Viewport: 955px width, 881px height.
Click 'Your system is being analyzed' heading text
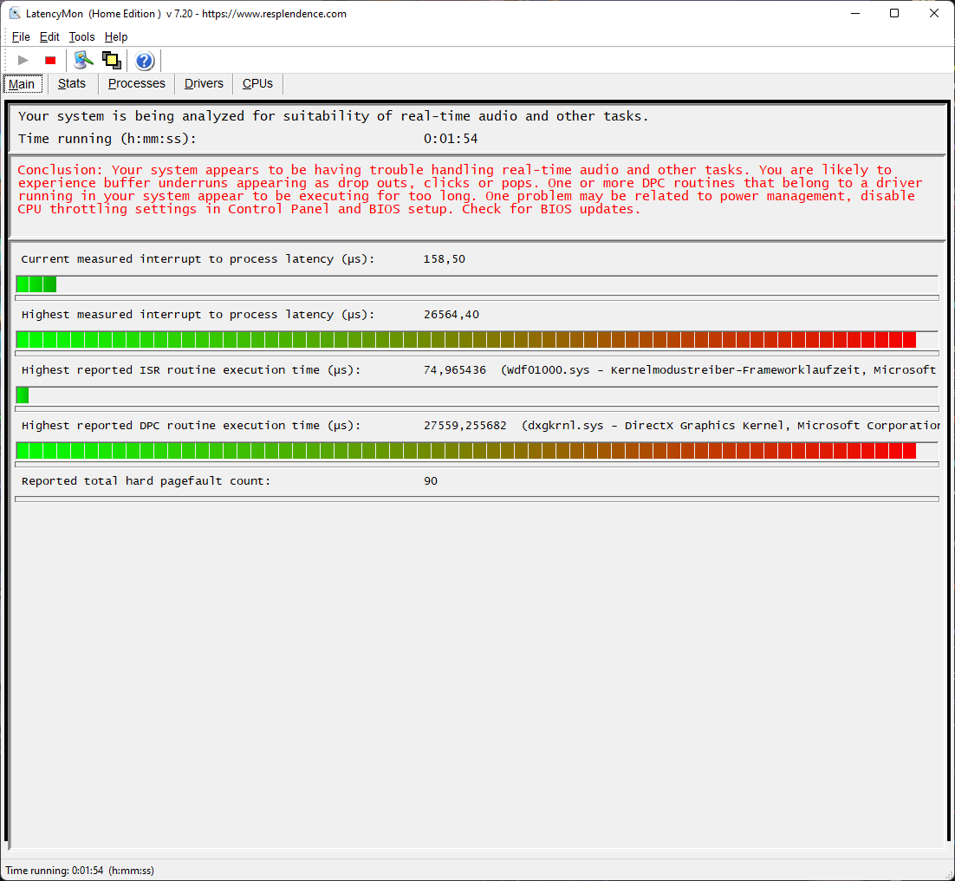pyautogui.click(x=333, y=115)
